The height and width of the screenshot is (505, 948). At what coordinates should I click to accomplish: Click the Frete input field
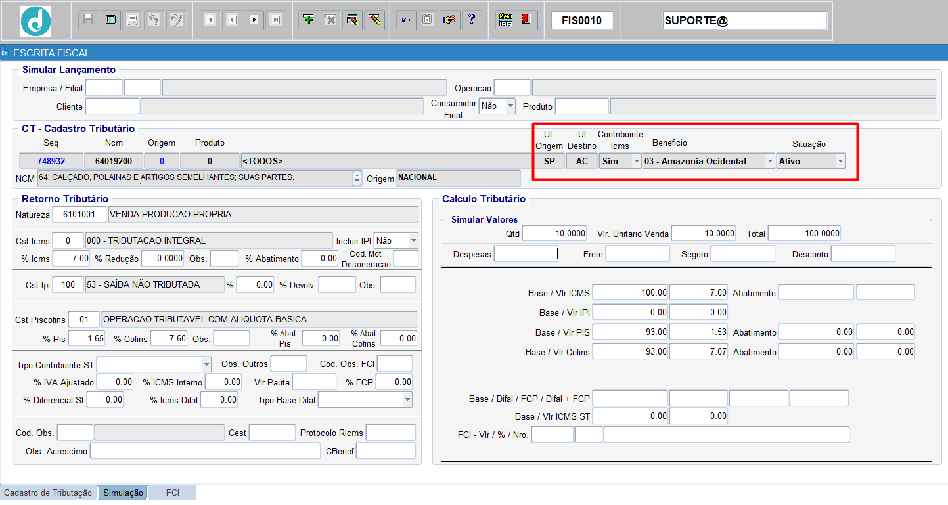pyautogui.click(x=638, y=254)
